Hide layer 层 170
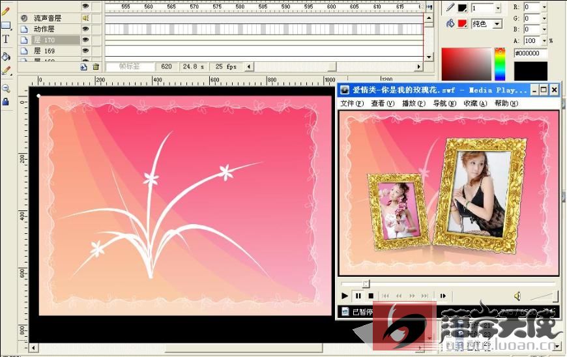567x357 pixels. [85, 40]
